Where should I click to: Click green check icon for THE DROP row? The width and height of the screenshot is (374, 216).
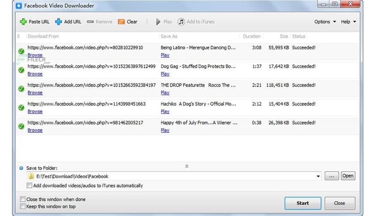(21, 89)
